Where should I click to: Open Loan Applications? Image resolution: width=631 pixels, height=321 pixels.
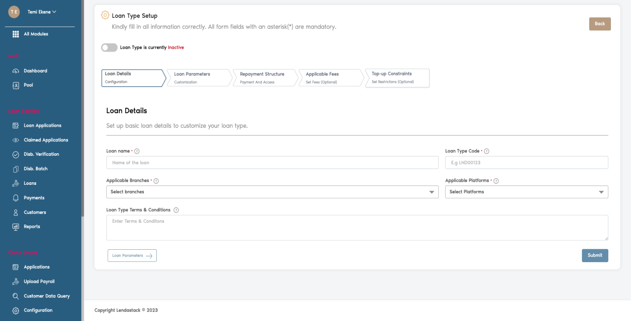click(x=43, y=125)
